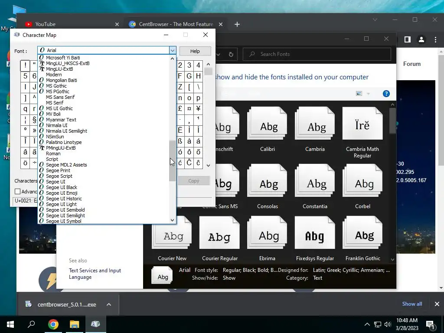Open the Forum link on webpage
Screen dimensions: 444x333
pyautogui.click(x=412, y=64)
